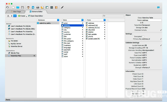Open the blue chat bubble icon
Image resolution: width=167 pixels, height=102 pixels.
[x=158, y=7]
